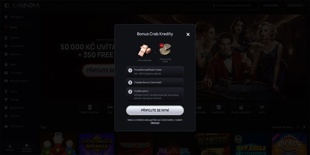Image resolution: width=310 pixels, height=155 pixels.
Task: Open Centrum nápovědy help center
Action: [x=27, y=148]
